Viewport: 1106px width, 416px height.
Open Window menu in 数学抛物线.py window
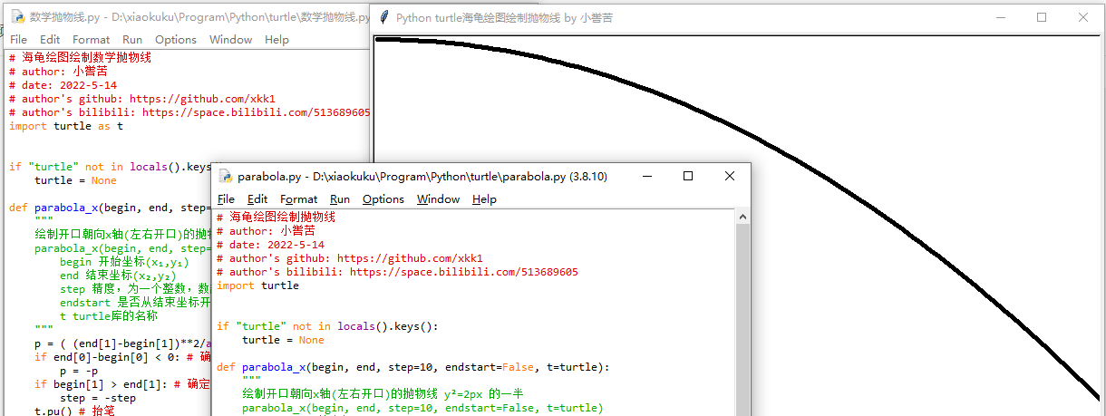coord(230,40)
